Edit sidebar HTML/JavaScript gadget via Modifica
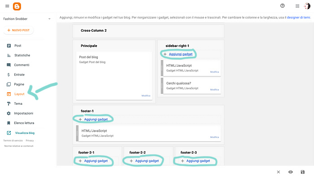Viewport: 314px width, 176px height. (214, 72)
